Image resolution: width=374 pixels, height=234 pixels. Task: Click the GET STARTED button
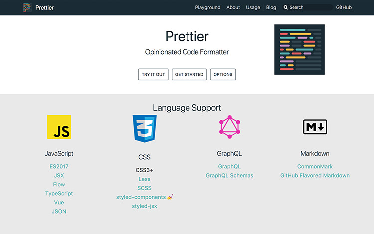(189, 74)
